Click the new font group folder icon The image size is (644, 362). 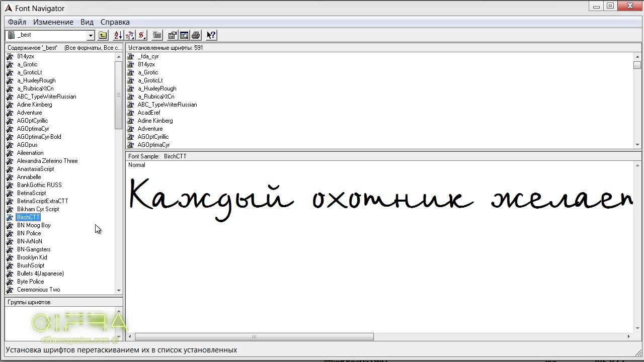click(x=157, y=35)
